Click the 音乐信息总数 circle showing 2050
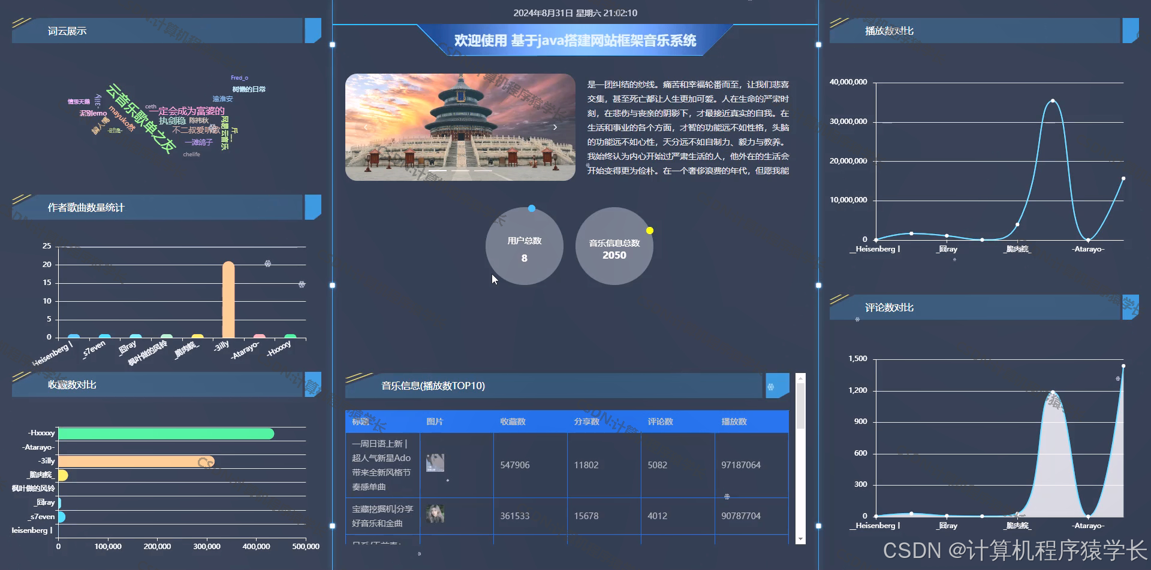Image resolution: width=1151 pixels, height=570 pixels. click(614, 246)
